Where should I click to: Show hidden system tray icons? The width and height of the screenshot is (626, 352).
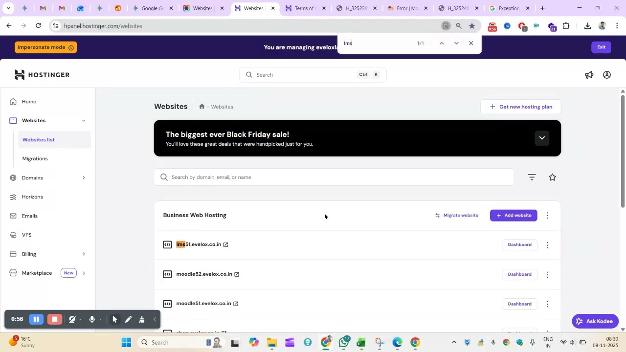tap(454, 342)
